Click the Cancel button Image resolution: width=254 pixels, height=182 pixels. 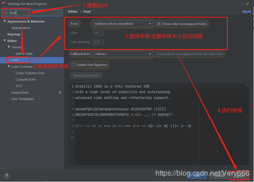(x=219, y=176)
